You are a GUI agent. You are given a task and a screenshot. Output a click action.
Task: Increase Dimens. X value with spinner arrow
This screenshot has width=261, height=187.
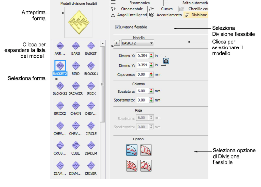coord(151,54)
